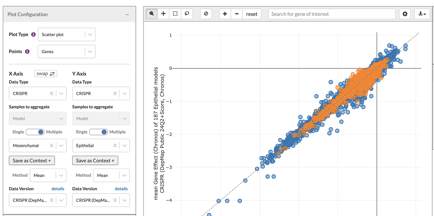The height and width of the screenshot is (216, 434).
Task: Open the Plot Type dropdown
Action: click(66, 34)
